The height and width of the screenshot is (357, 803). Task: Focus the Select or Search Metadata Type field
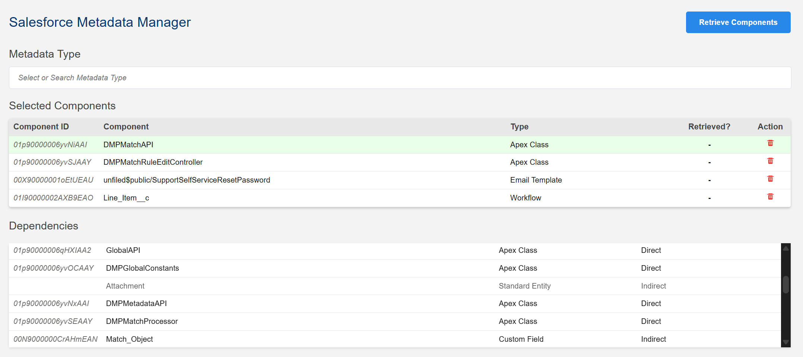pos(400,78)
